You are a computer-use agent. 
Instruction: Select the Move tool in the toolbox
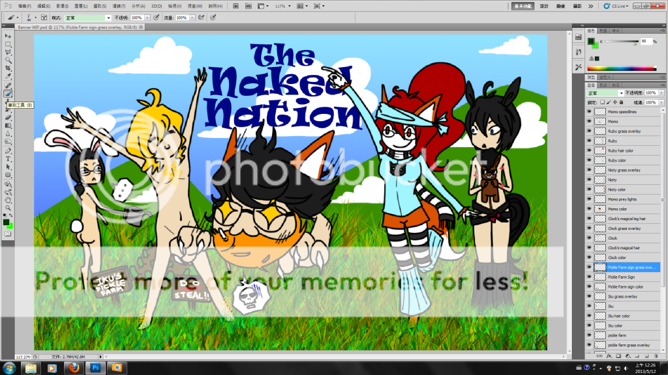coord(8,36)
